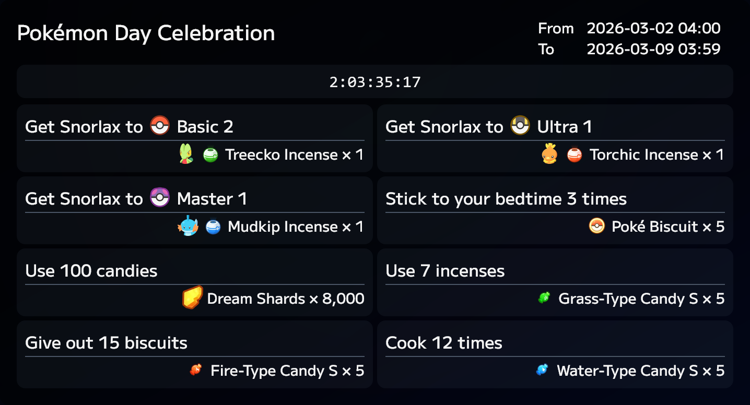This screenshot has width=750, height=405.
Task: Click the green Grass-Type Candy icon
Action: pyautogui.click(x=544, y=299)
